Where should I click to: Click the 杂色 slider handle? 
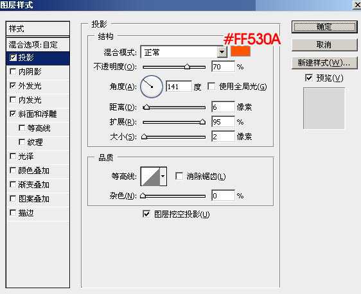[143, 196]
